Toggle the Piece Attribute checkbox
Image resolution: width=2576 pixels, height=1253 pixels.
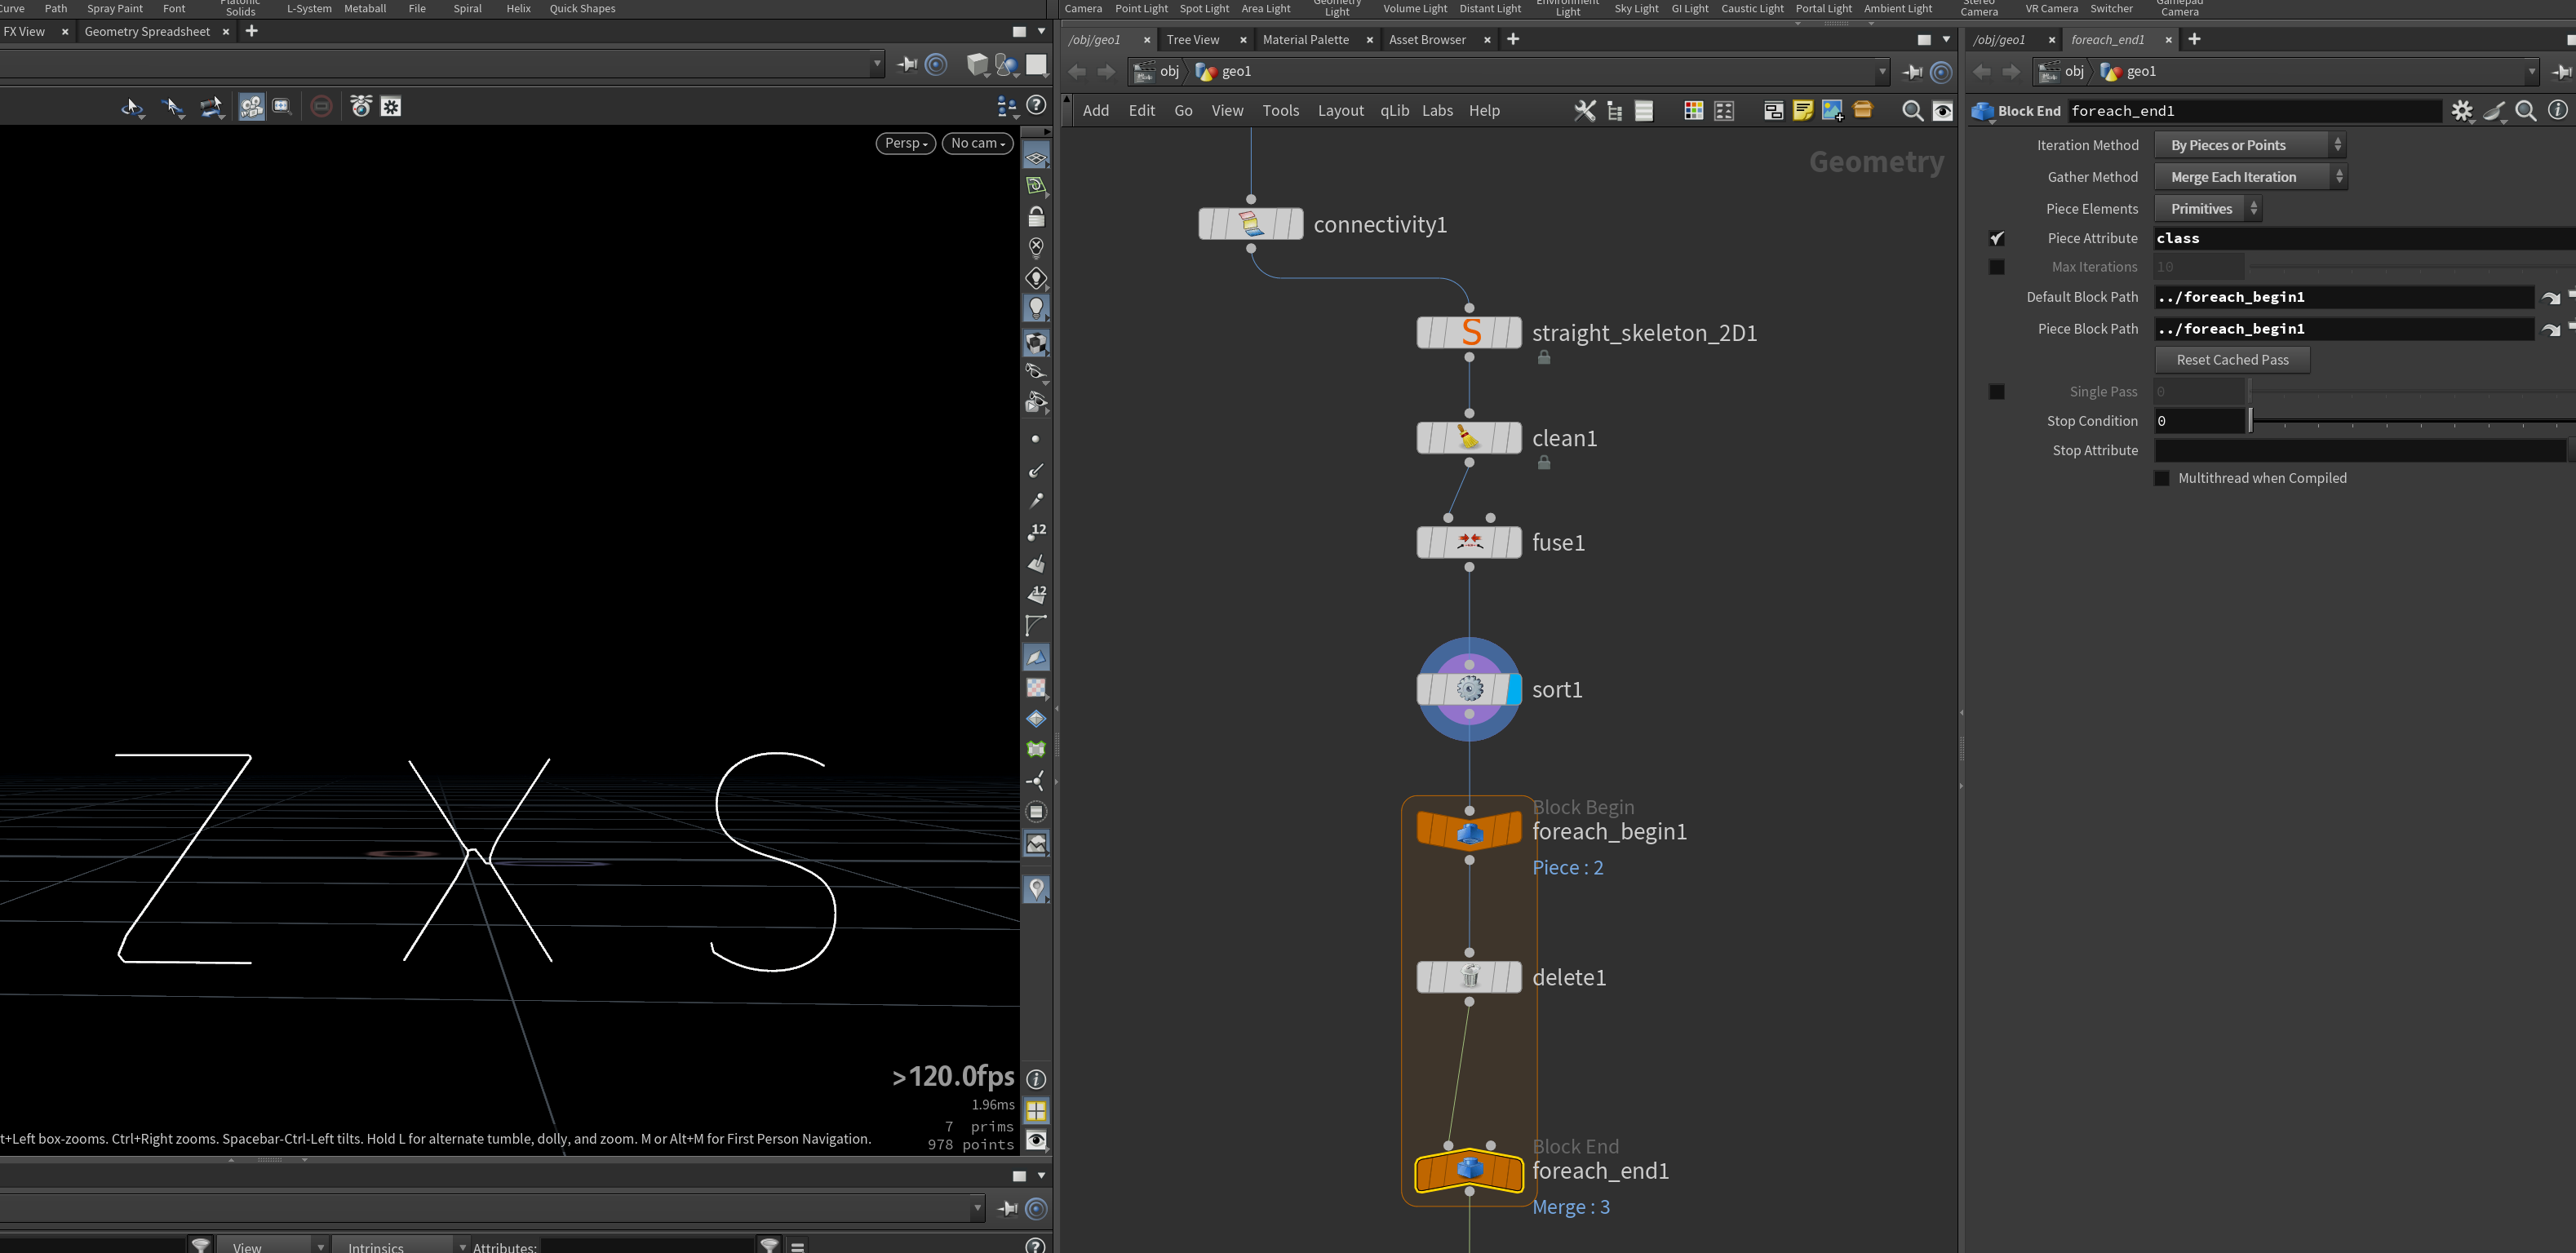(x=1997, y=238)
